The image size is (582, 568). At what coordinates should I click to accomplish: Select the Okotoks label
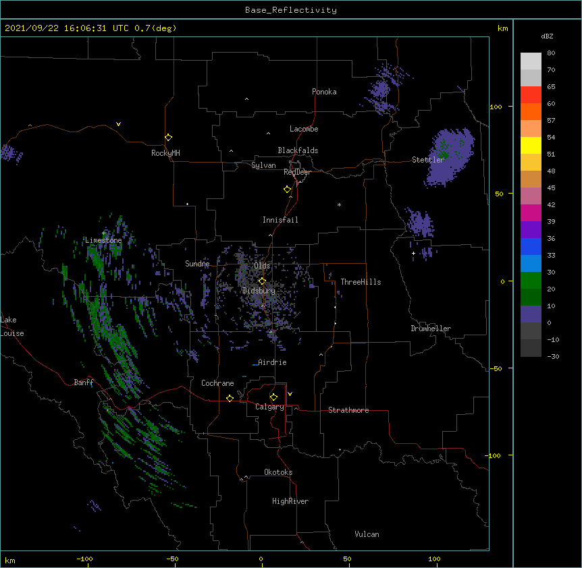[278, 472]
